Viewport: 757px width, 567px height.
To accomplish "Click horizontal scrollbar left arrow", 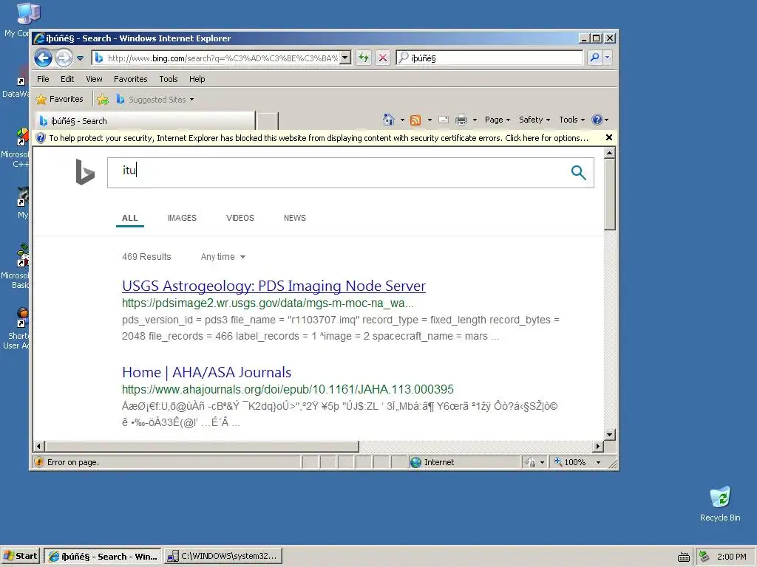I will click(39, 446).
